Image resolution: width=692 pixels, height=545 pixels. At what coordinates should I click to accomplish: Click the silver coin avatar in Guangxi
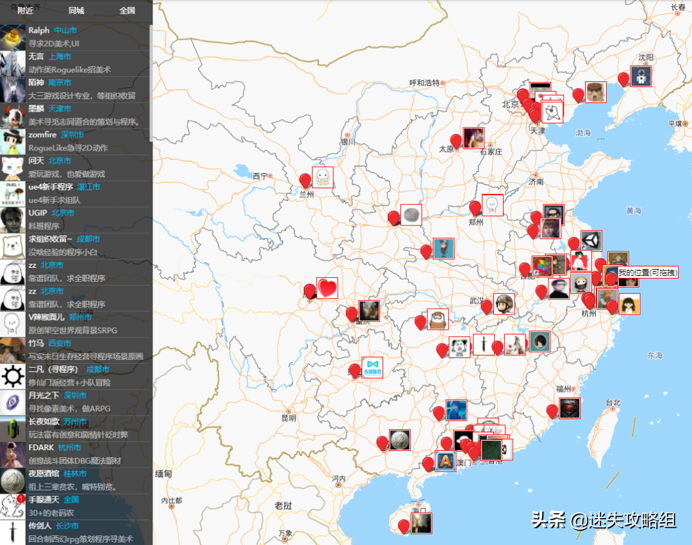coord(399,439)
